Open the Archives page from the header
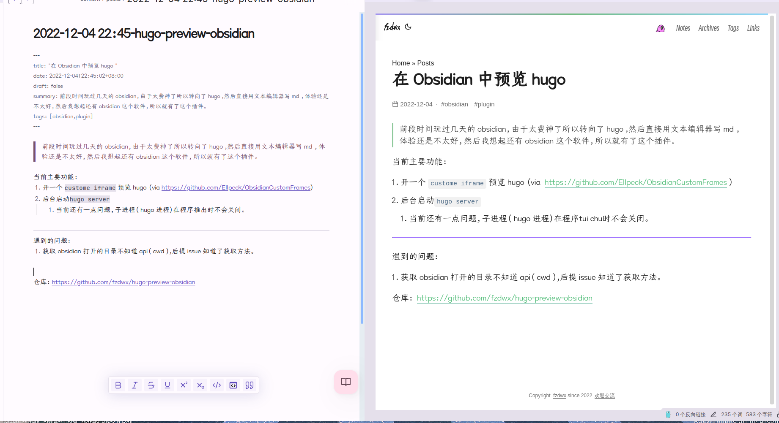Viewport: 779px width, 423px height. coord(708,28)
